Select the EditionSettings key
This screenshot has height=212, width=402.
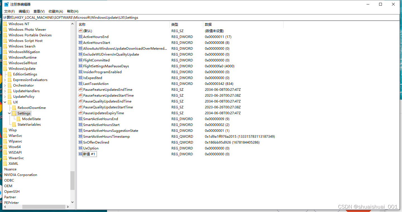click(x=25, y=74)
